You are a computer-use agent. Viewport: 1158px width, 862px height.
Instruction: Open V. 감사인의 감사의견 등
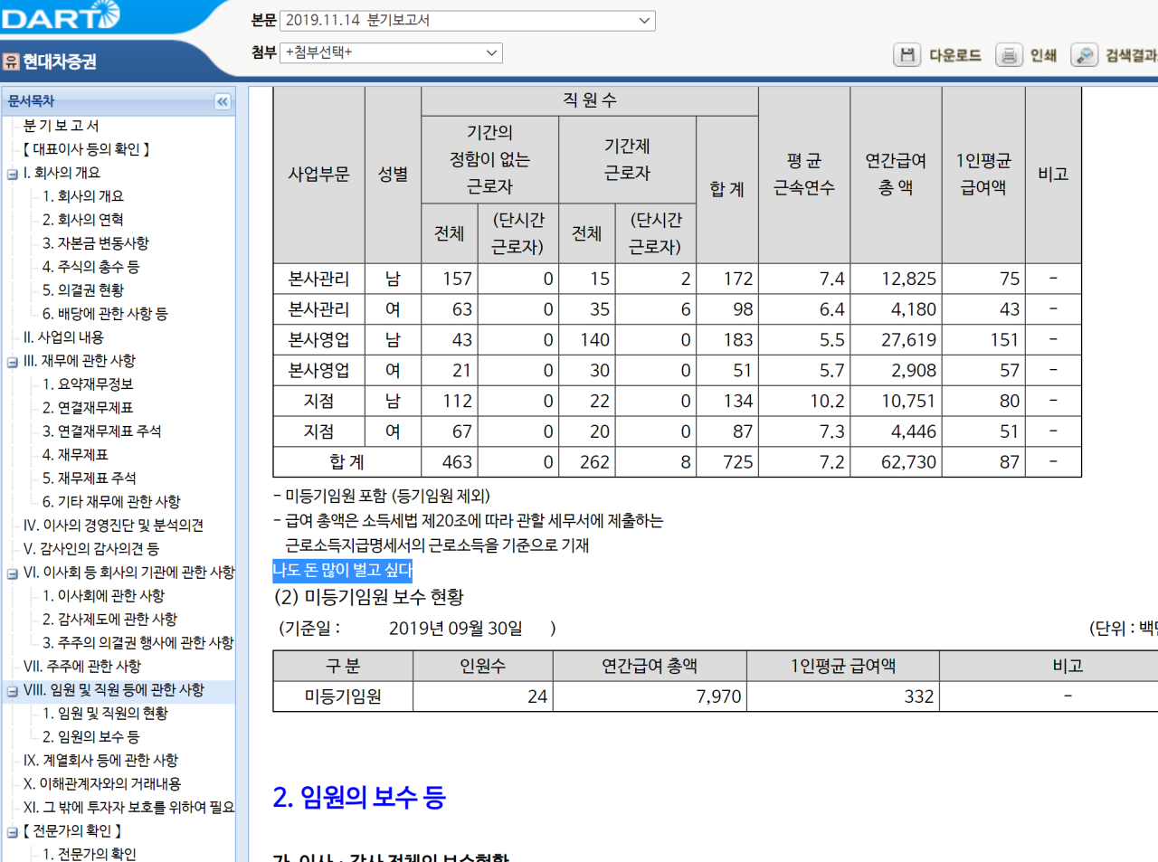click(x=91, y=549)
